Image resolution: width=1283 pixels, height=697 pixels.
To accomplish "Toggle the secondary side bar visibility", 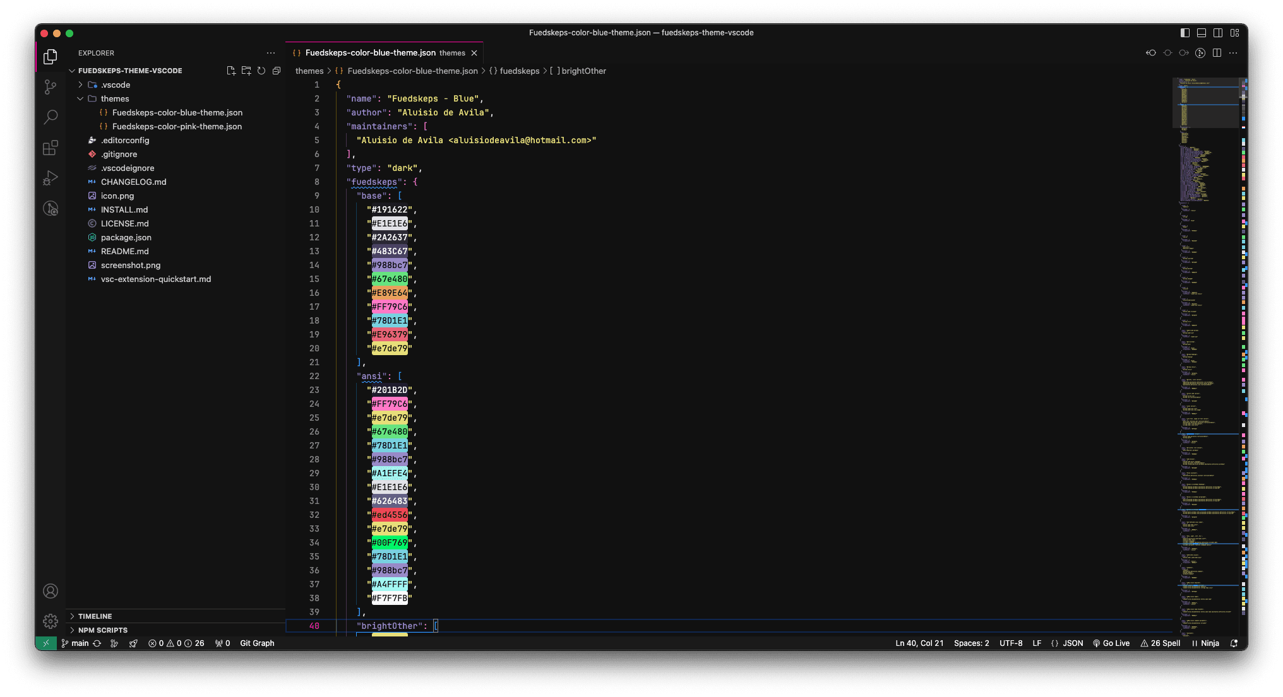I will tap(1218, 33).
